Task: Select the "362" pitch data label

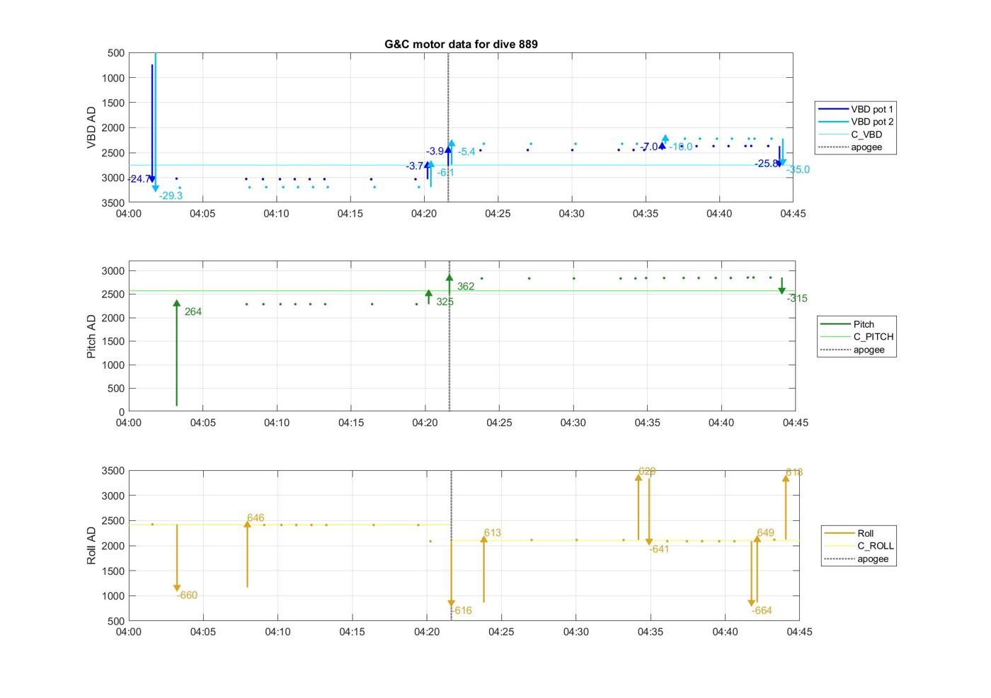Action: coord(466,287)
